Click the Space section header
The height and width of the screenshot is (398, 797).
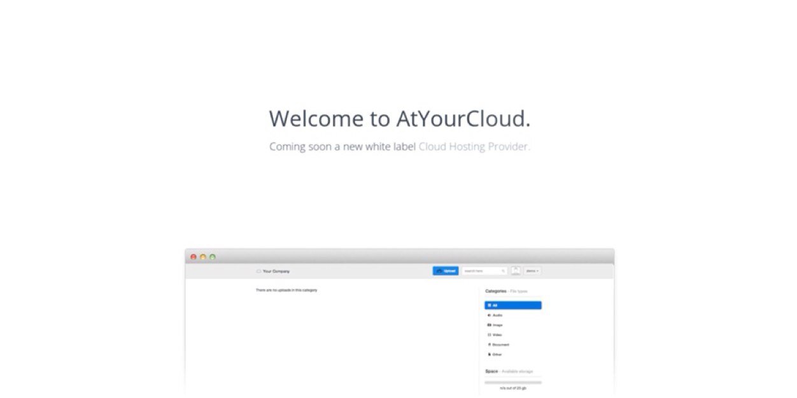(x=509, y=371)
